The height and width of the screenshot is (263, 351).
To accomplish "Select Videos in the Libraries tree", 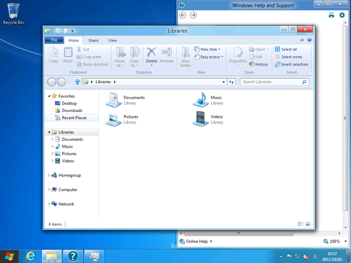I will [x=64, y=161].
